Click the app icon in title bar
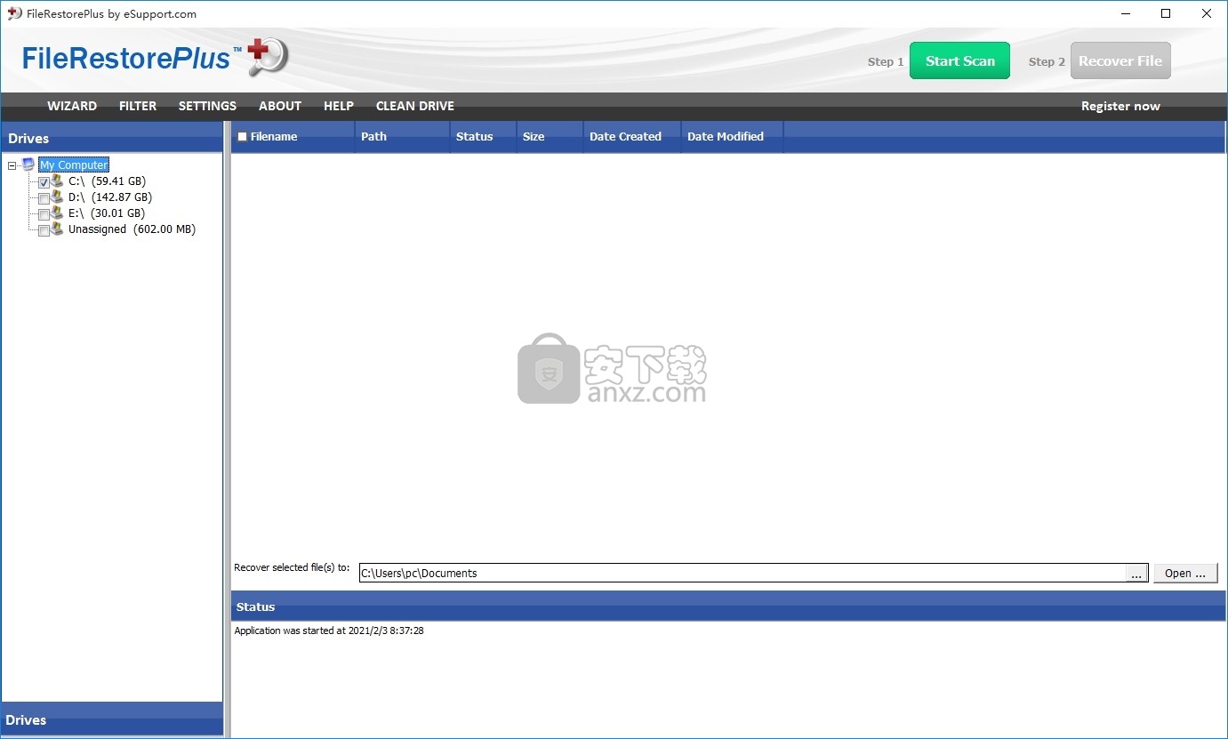Image resolution: width=1228 pixels, height=739 pixels. (x=14, y=13)
